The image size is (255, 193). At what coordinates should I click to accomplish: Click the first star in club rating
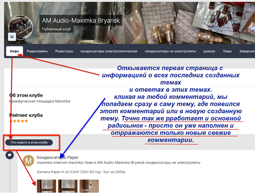[11, 121]
